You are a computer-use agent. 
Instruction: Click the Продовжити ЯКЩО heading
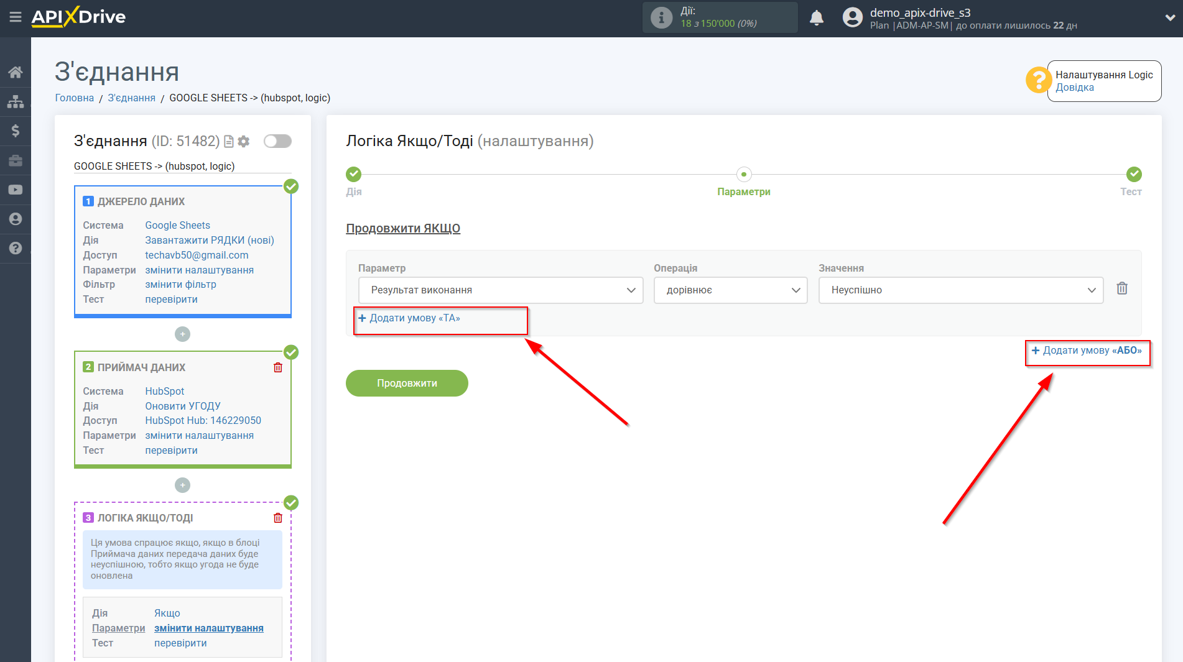coord(403,228)
